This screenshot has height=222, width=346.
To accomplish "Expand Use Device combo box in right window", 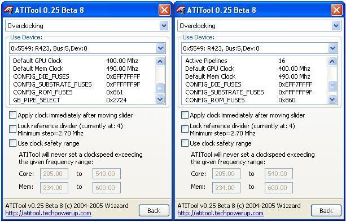I will (333, 48).
